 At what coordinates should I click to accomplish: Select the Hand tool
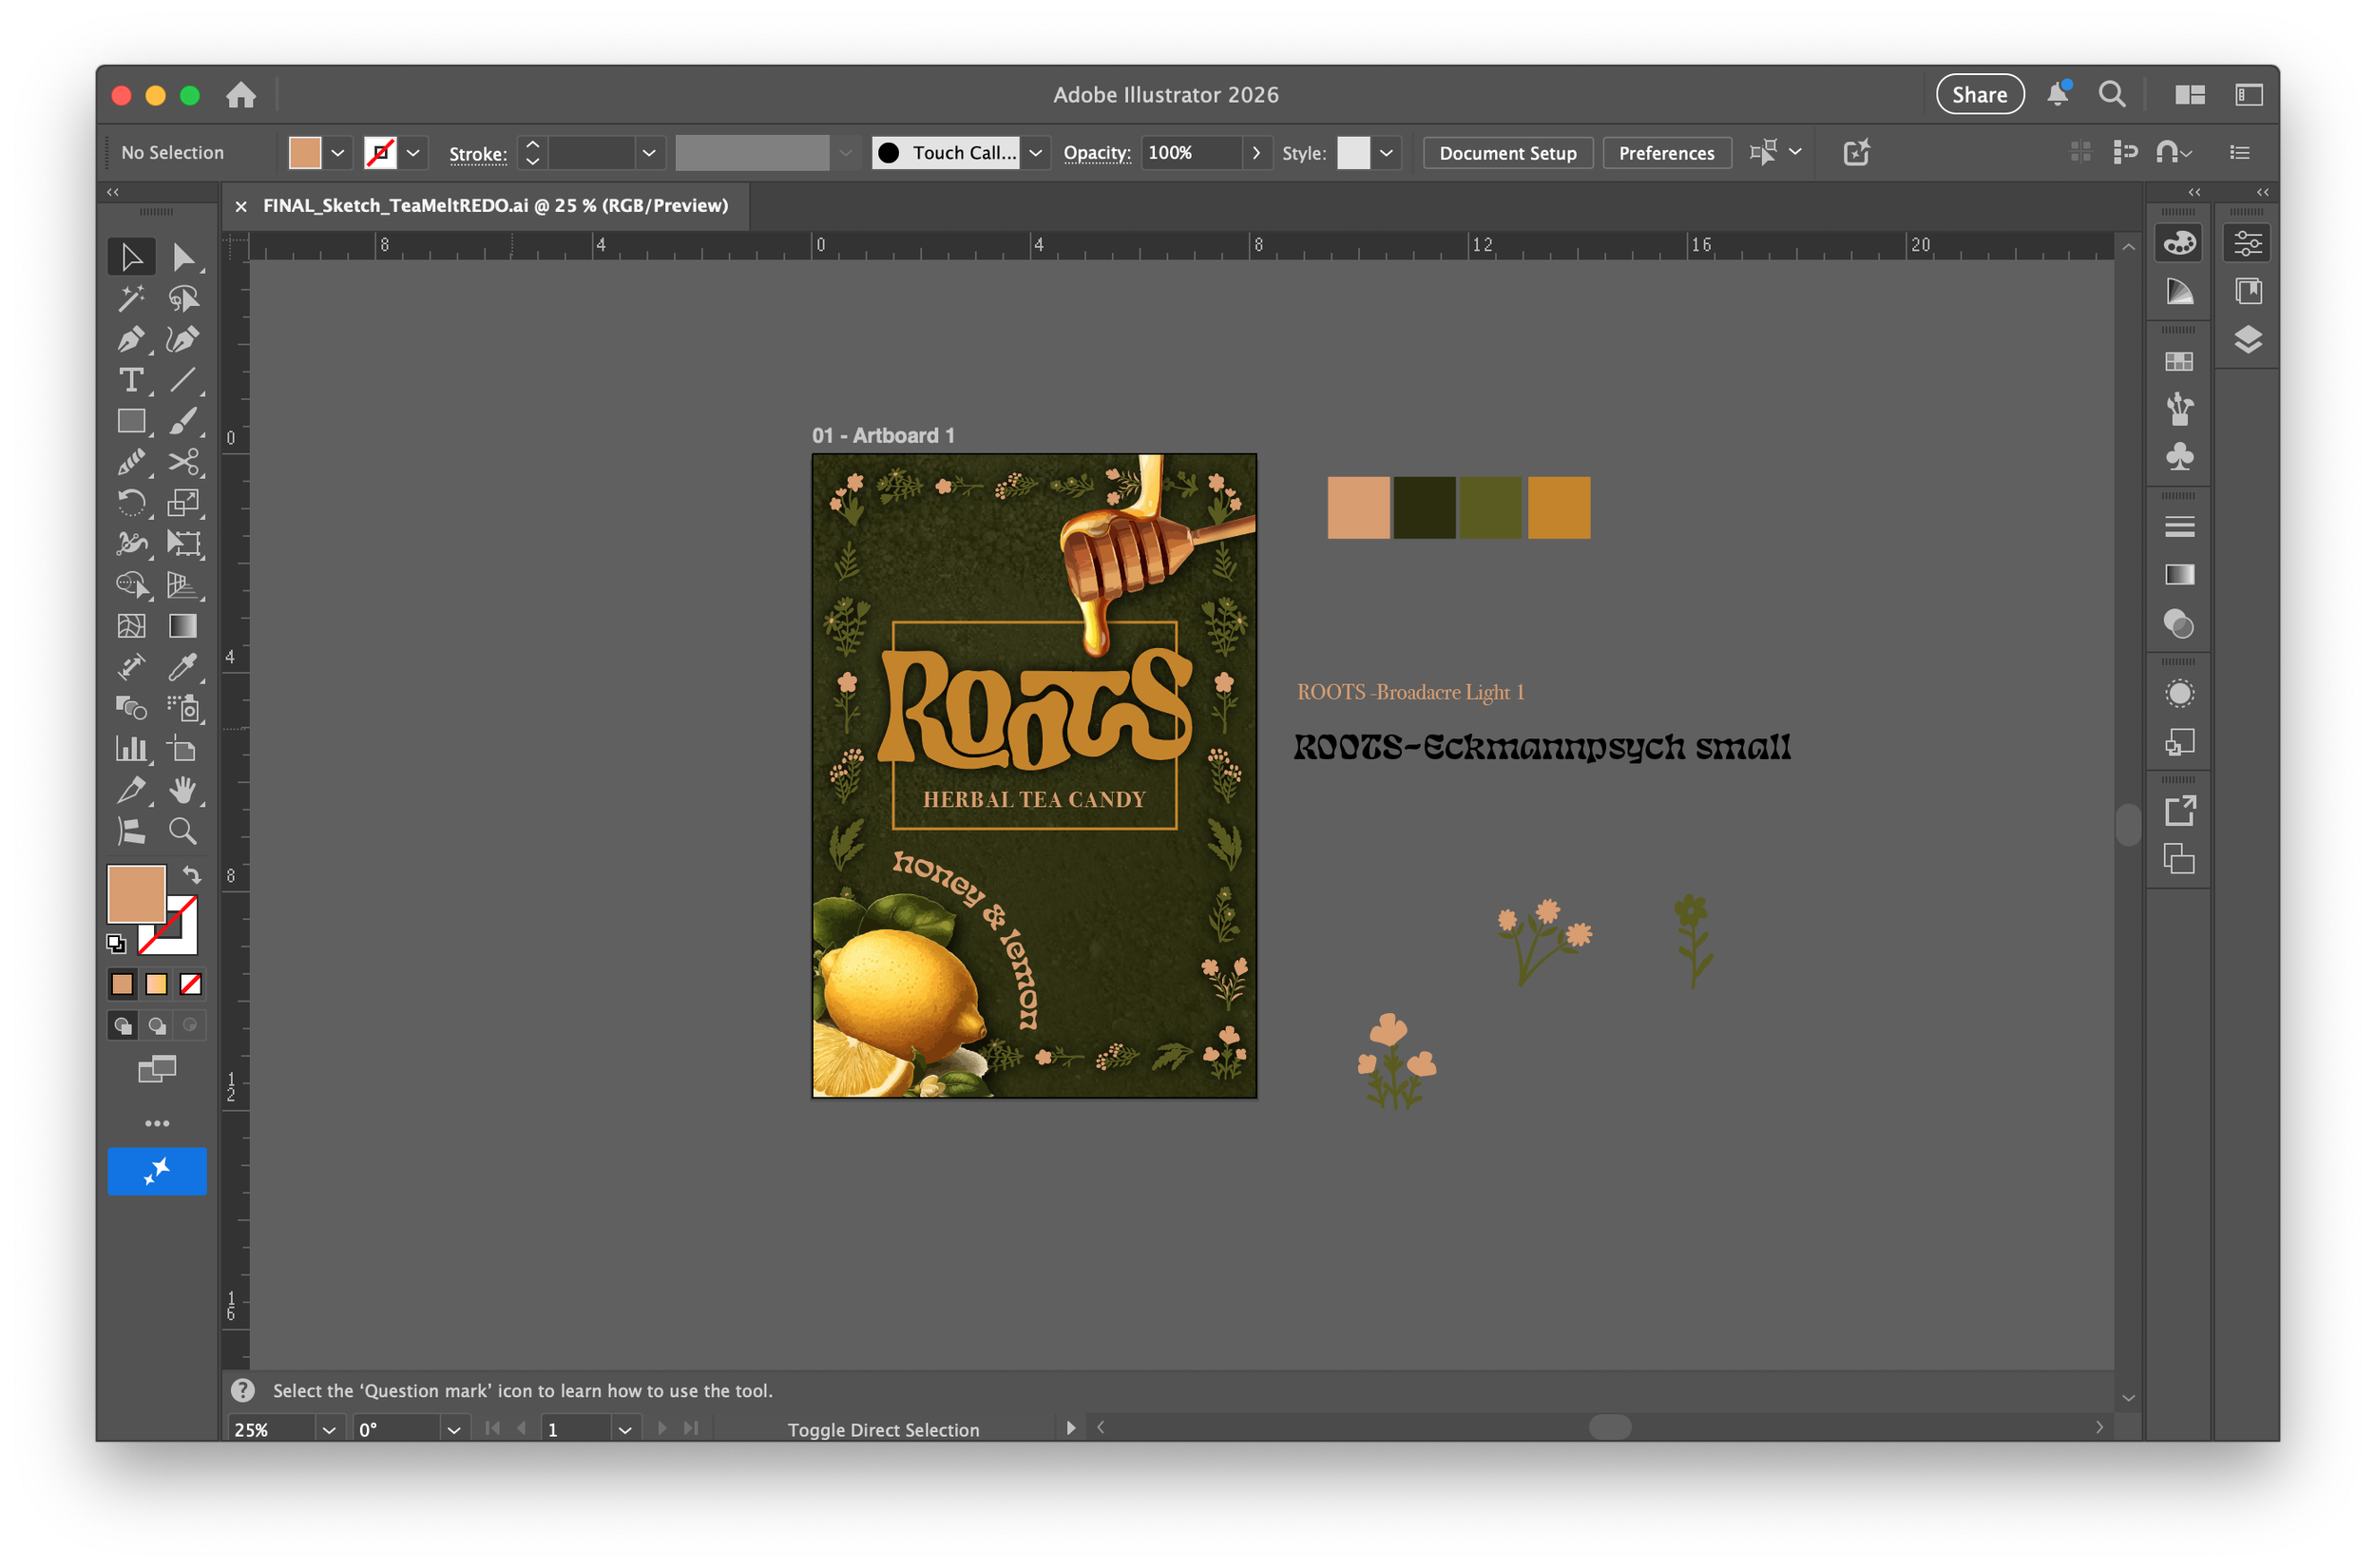[x=183, y=790]
